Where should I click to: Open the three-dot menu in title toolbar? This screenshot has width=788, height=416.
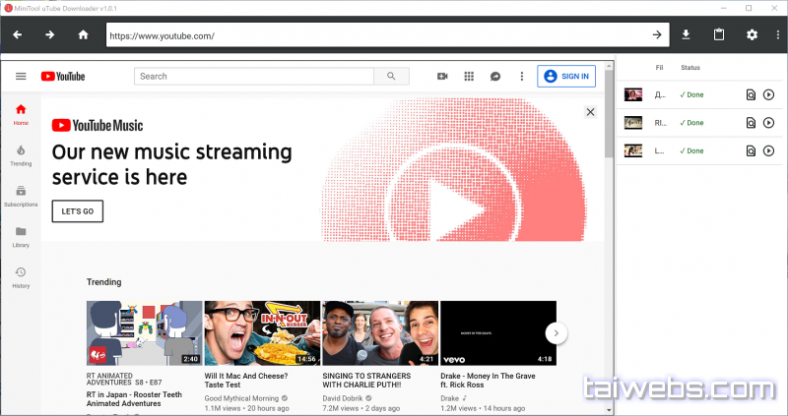tap(777, 35)
